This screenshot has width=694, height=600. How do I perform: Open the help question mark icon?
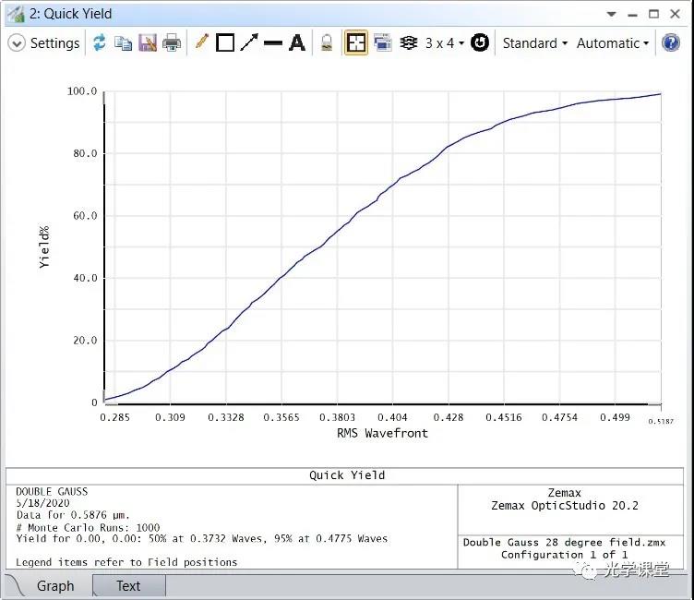(672, 43)
